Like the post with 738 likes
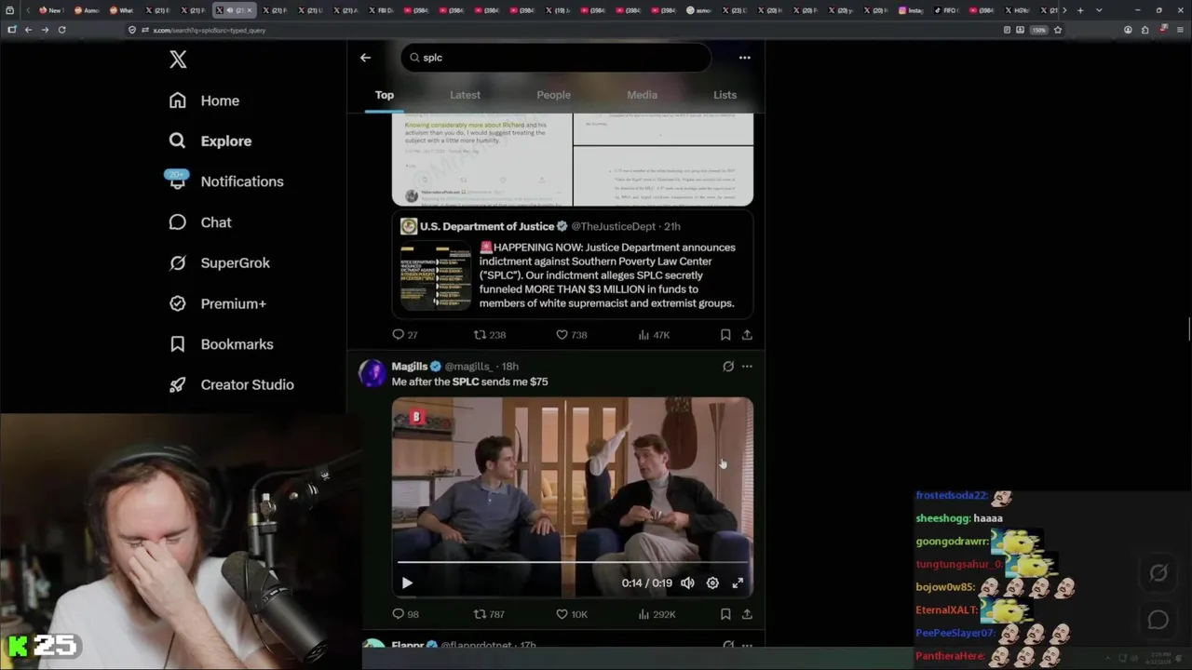Viewport: 1192px width, 670px height. point(571,335)
